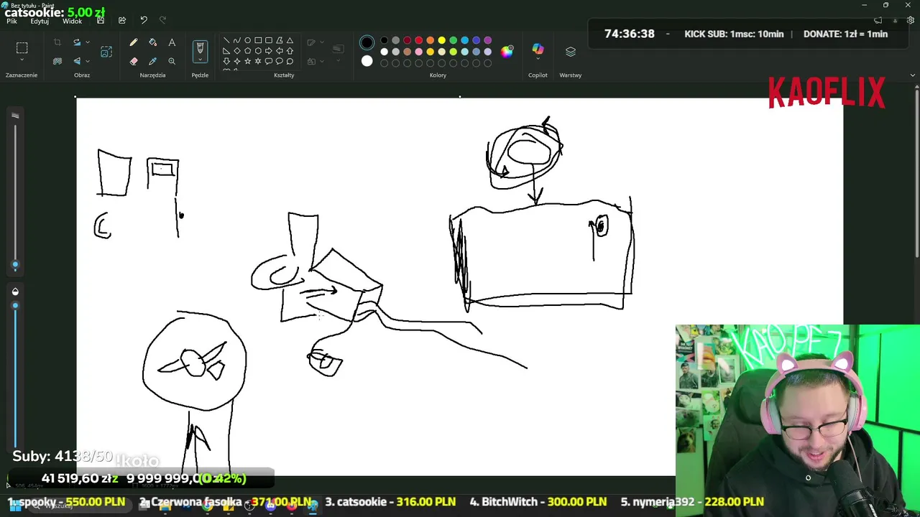Undo the last stroke
The height and width of the screenshot is (517, 920).
144,20
